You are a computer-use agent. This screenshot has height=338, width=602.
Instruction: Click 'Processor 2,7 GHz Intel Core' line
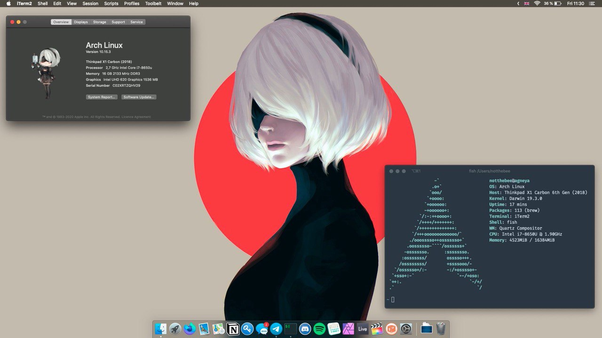(119, 68)
